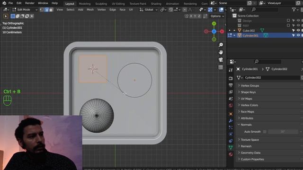Switch perspective/orthographic grid icon
303x170 pixels.
221,67
